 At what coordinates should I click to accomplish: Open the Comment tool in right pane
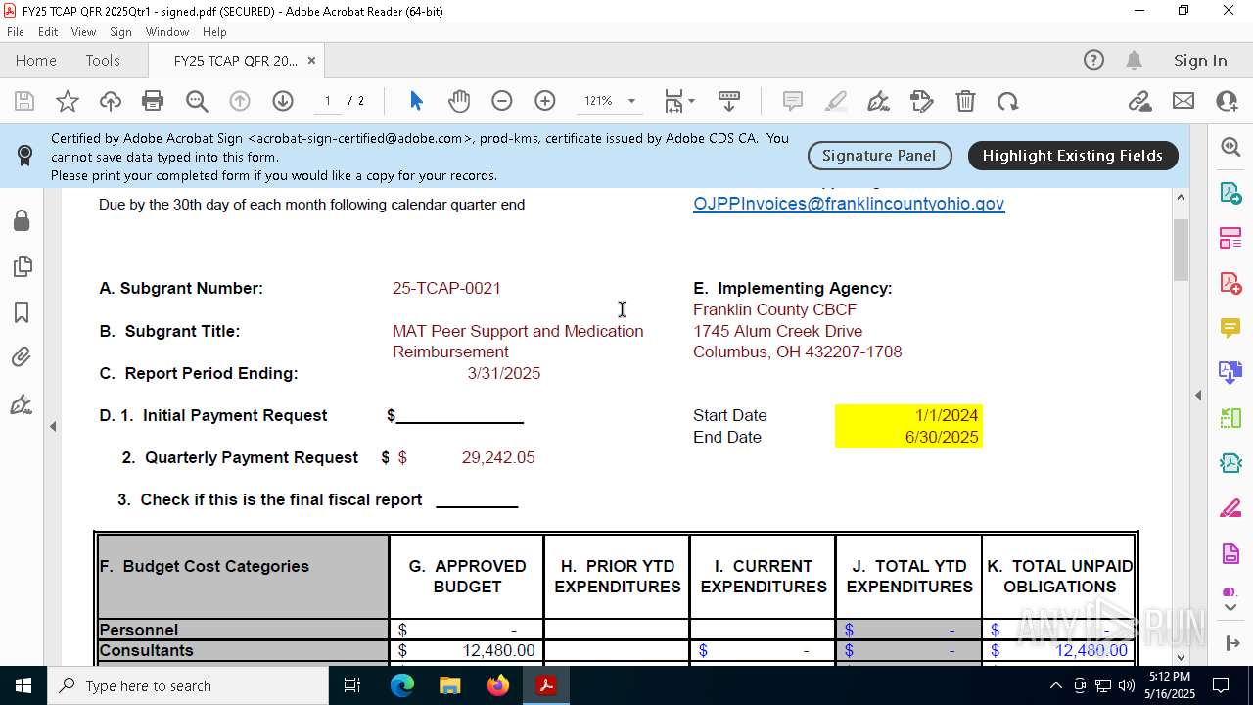click(1230, 328)
